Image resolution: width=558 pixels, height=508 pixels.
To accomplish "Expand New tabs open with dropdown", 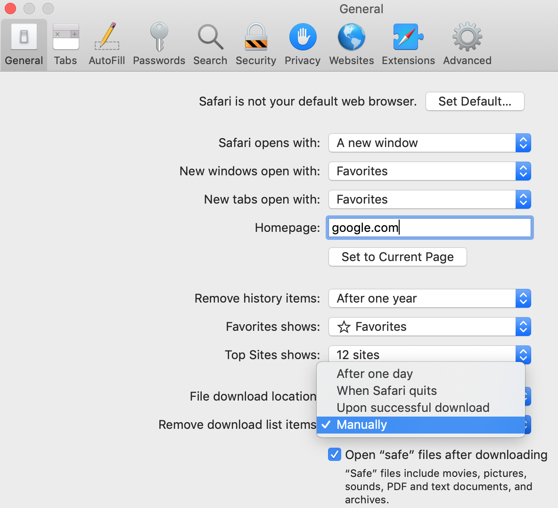I will coord(429,200).
